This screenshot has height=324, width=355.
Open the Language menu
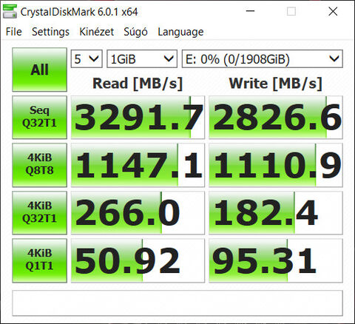[x=180, y=32]
